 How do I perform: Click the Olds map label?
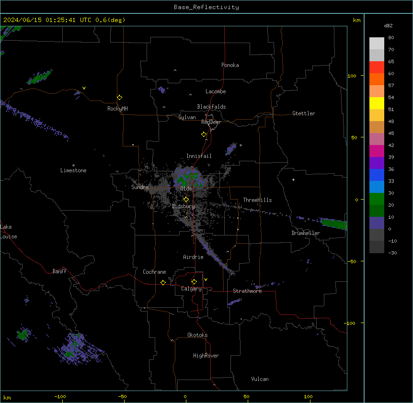click(186, 189)
